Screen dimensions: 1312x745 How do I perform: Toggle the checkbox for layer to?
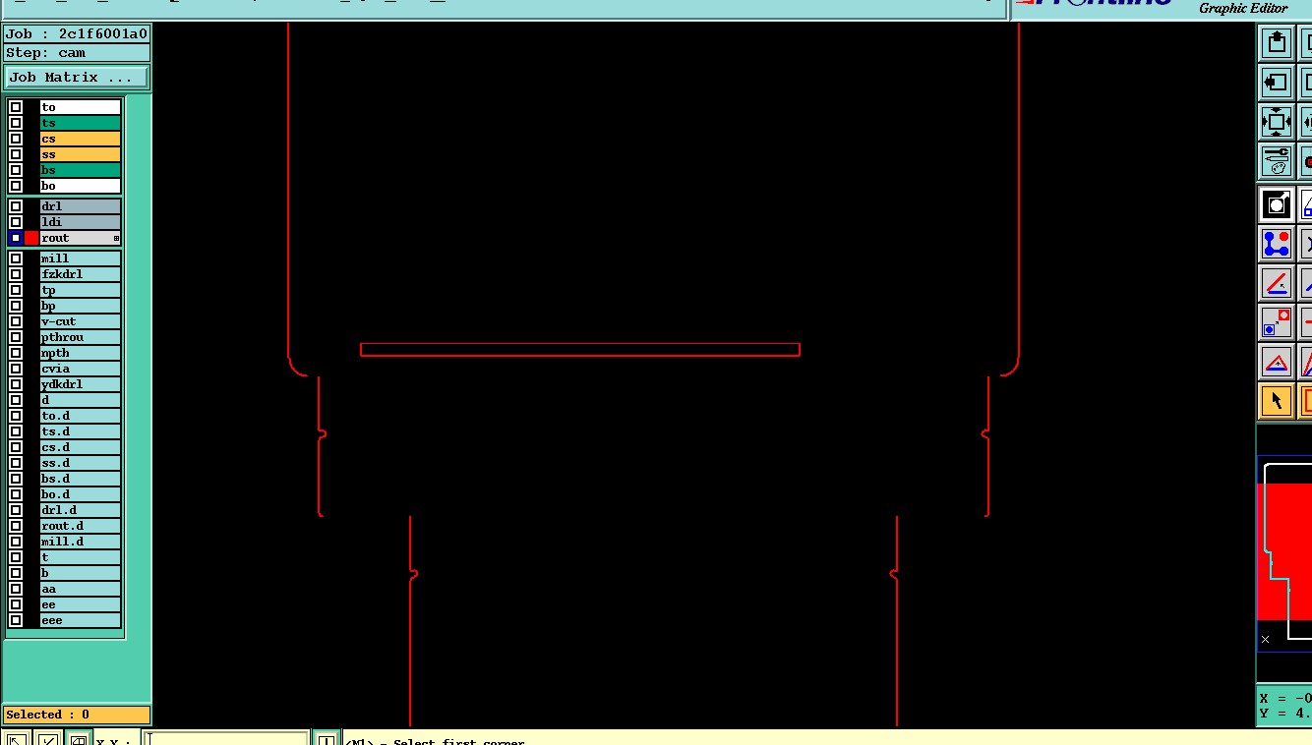click(x=16, y=107)
